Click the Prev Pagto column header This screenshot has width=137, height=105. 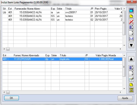click(x=101, y=9)
